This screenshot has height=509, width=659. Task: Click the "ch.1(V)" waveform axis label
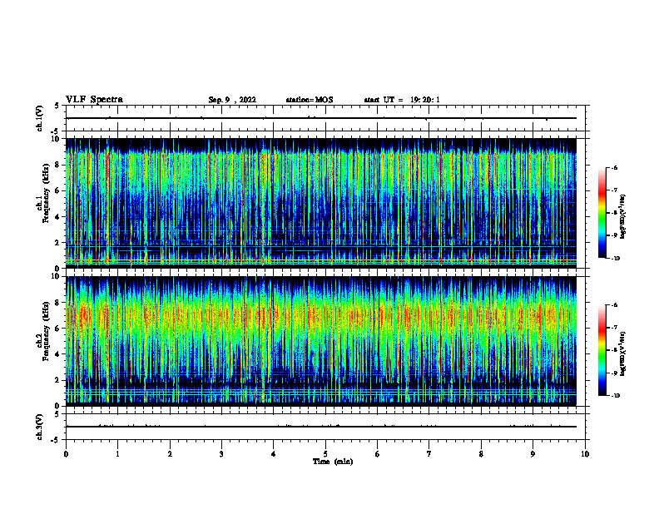(39, 118)
